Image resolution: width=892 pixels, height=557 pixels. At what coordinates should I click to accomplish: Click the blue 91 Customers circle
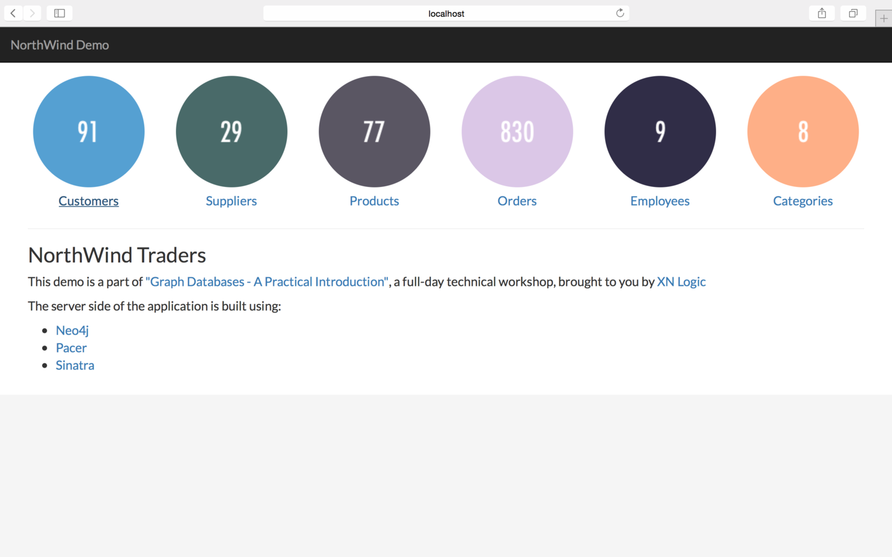(89, 131)
